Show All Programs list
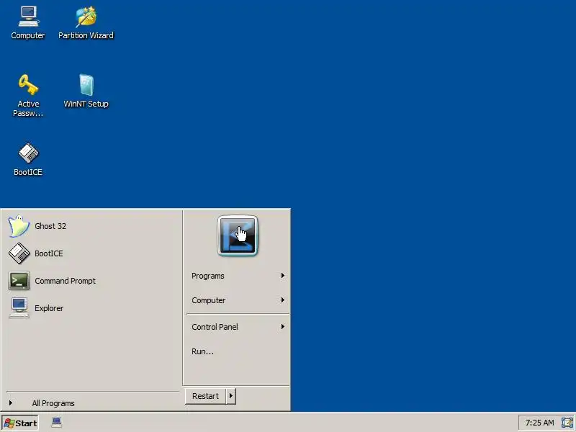The image size is (576, 432). 92,403
